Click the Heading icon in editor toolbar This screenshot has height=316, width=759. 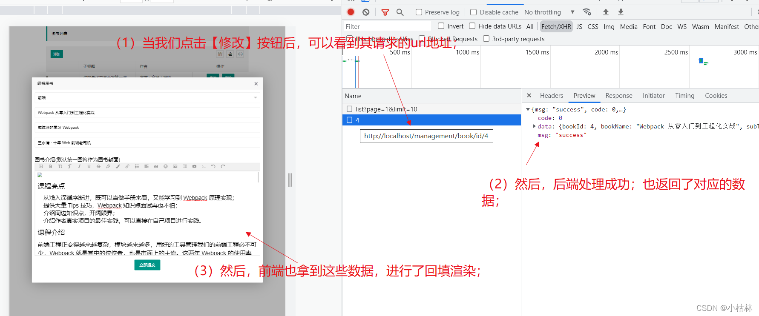[41, 166]
